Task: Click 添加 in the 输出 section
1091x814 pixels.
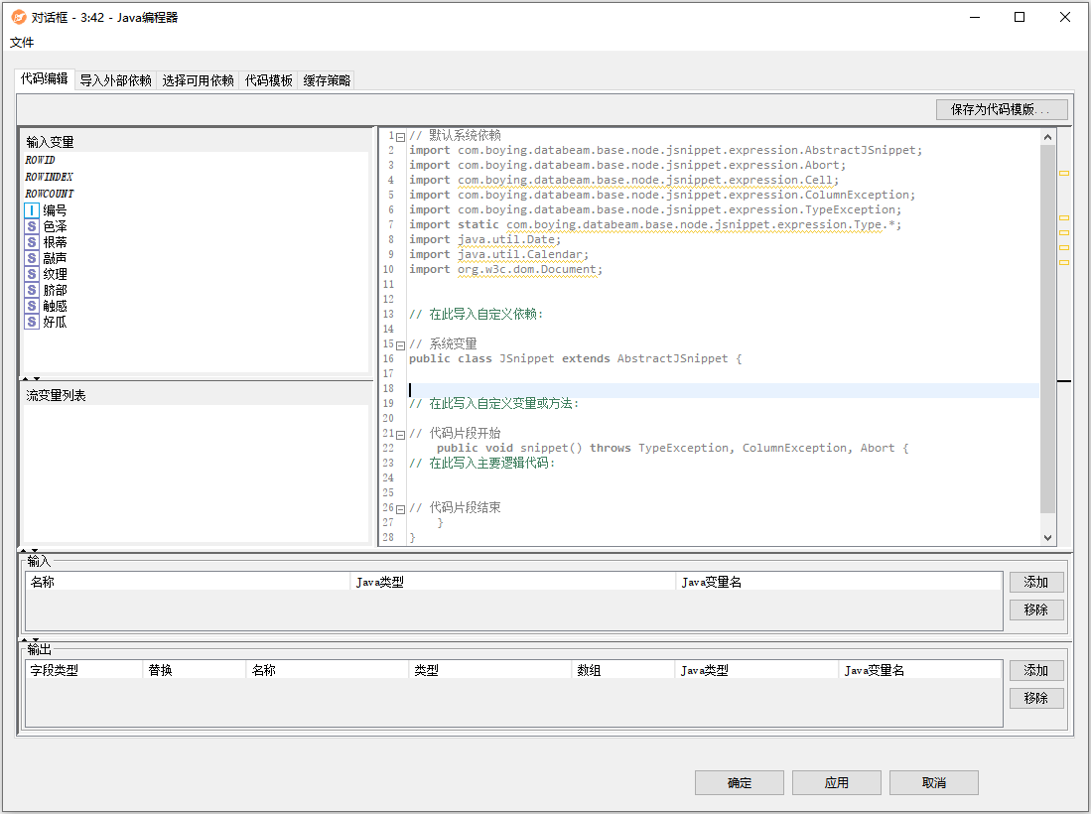Action: 1035,670
